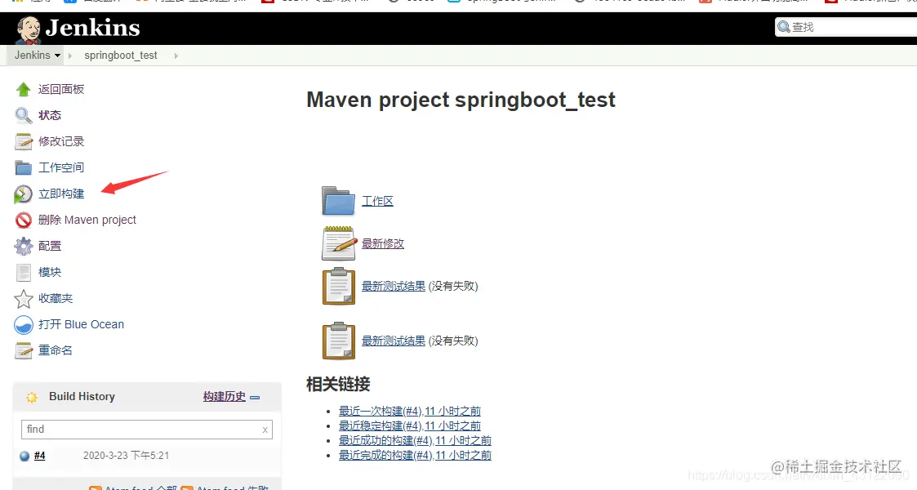Open 收藏夹 in the sidebar
Image resolution: width=917 pixels, height=490 pixels.
(56, 298)
